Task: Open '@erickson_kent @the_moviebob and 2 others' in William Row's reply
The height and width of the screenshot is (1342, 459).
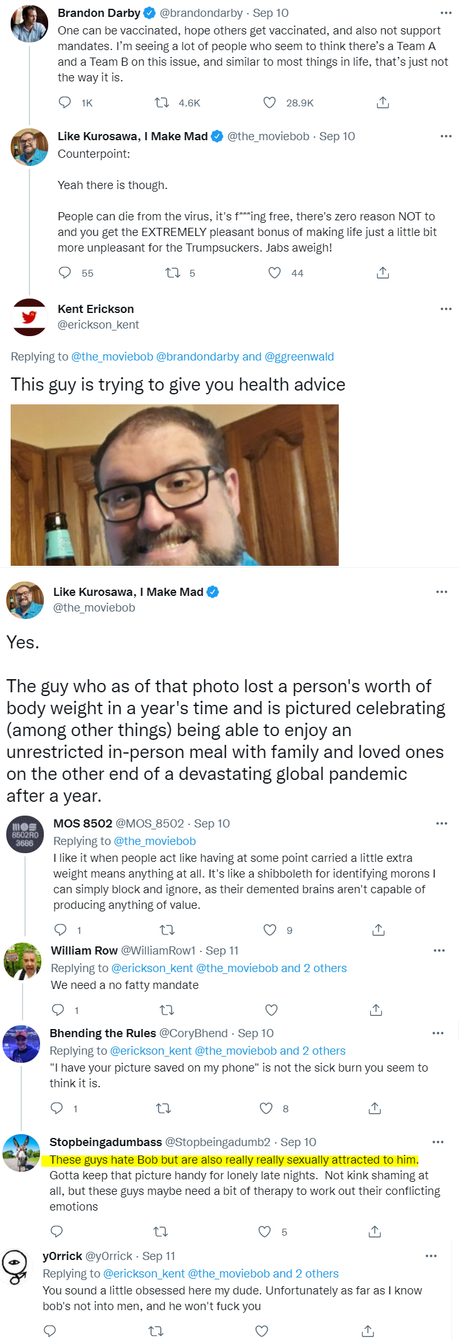Action: click(229, 968)
